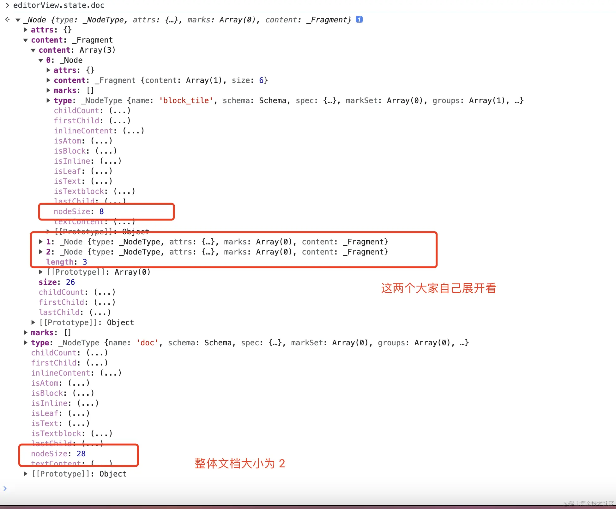This screenshot has height=509, width=616.
Task: Select the nodeSize: 28 property value
Action: tap(81, 454)
